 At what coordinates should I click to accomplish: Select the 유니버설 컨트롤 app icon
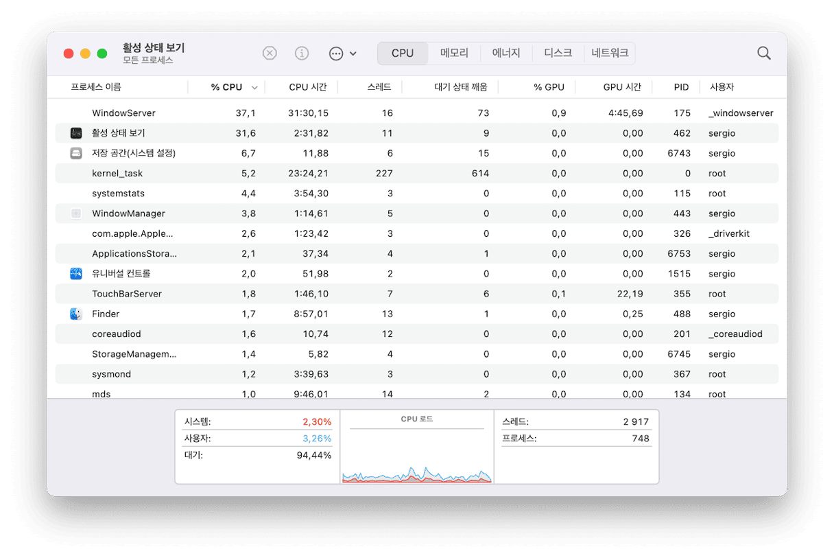point(76,274)
